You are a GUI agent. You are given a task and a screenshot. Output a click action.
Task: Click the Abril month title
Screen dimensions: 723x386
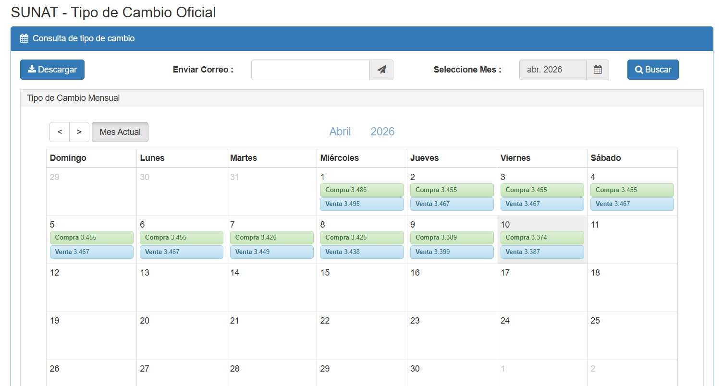click(340, 132)
